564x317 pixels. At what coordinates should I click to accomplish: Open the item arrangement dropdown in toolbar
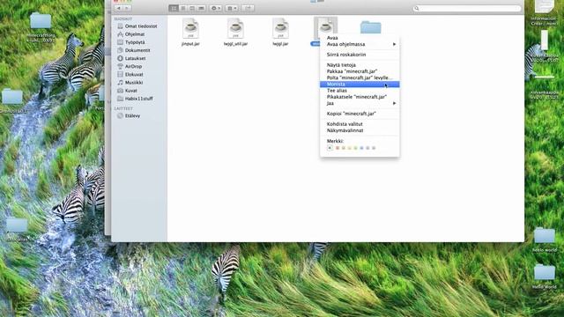232,8
